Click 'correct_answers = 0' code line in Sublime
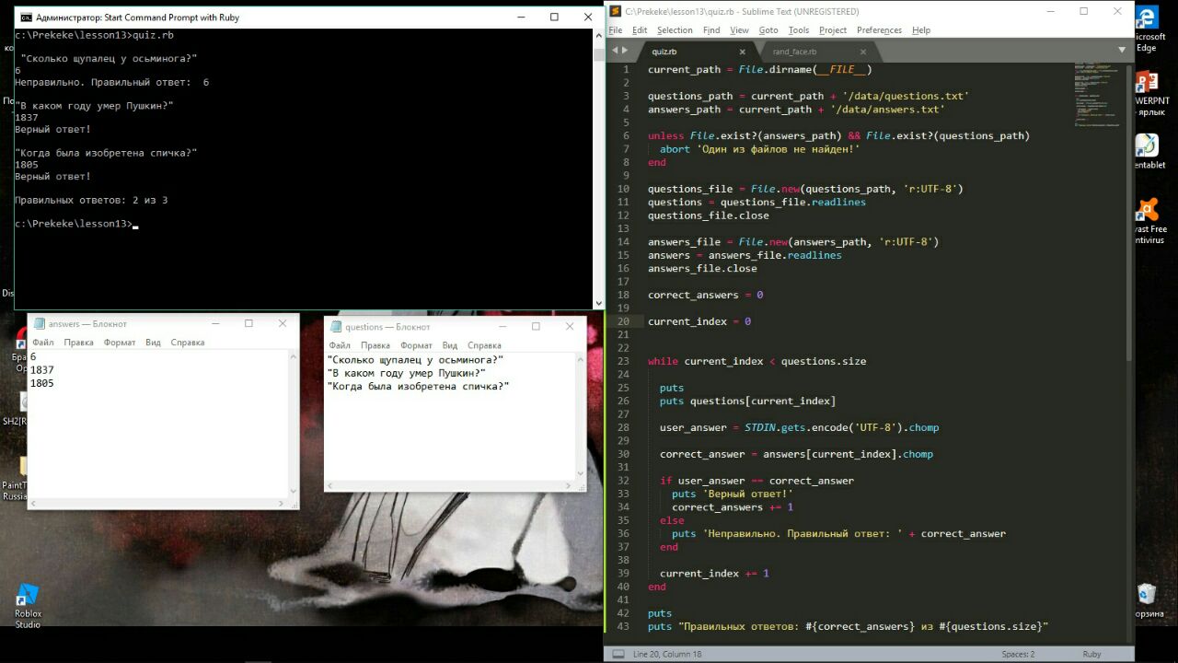The width and height of the screenshot is (1178, 663). click(705, 295)
